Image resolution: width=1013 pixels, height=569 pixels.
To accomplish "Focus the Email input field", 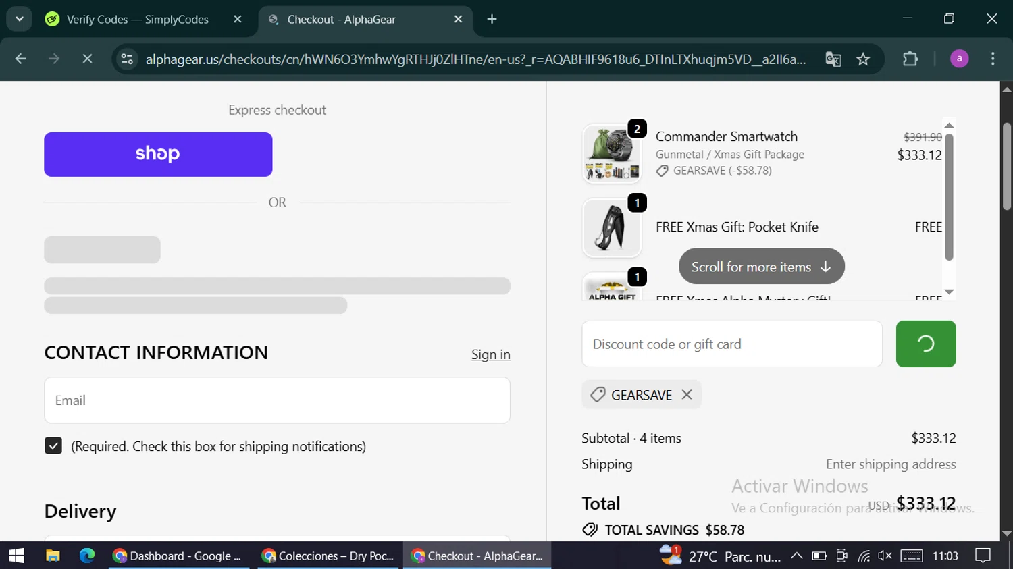I will (277, 400).
